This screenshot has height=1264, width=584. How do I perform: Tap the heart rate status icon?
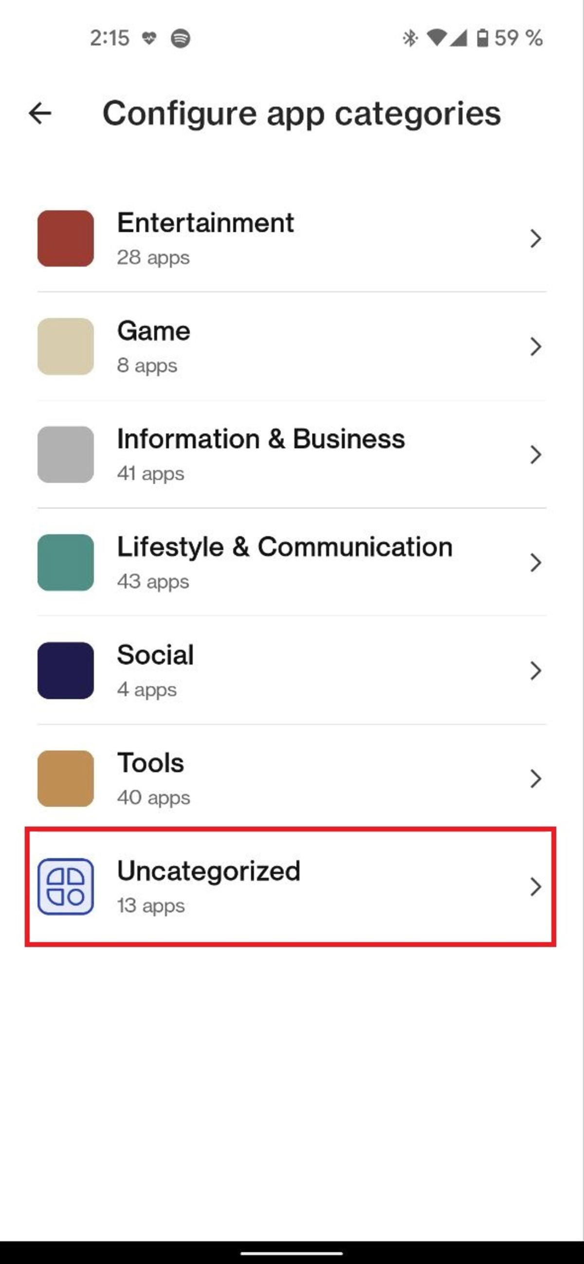click(149, 38)
